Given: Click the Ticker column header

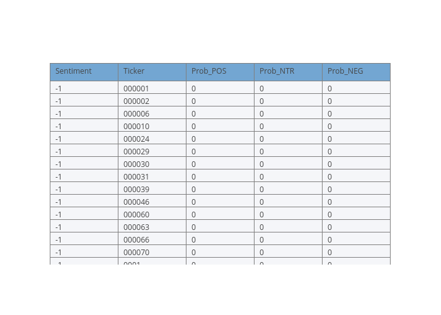Looking at the screenshot, I should (x=134, y=71).
